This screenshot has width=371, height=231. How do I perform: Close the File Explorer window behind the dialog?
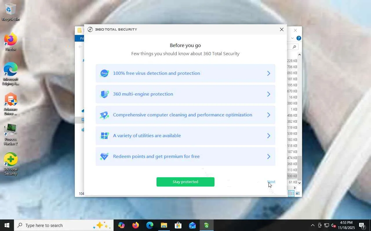click(295, 30)
